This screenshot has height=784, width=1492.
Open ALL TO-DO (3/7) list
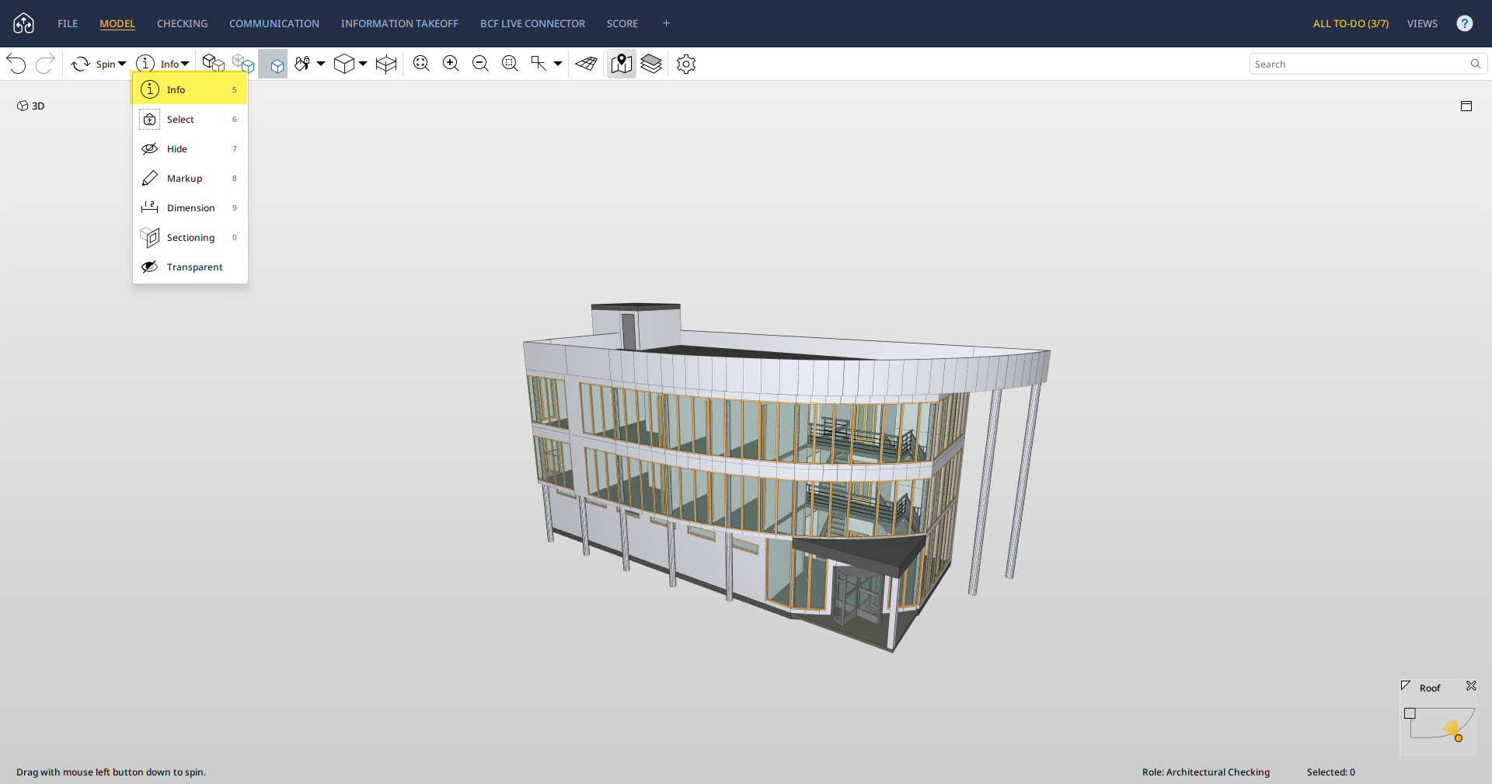click(1351, 23)
